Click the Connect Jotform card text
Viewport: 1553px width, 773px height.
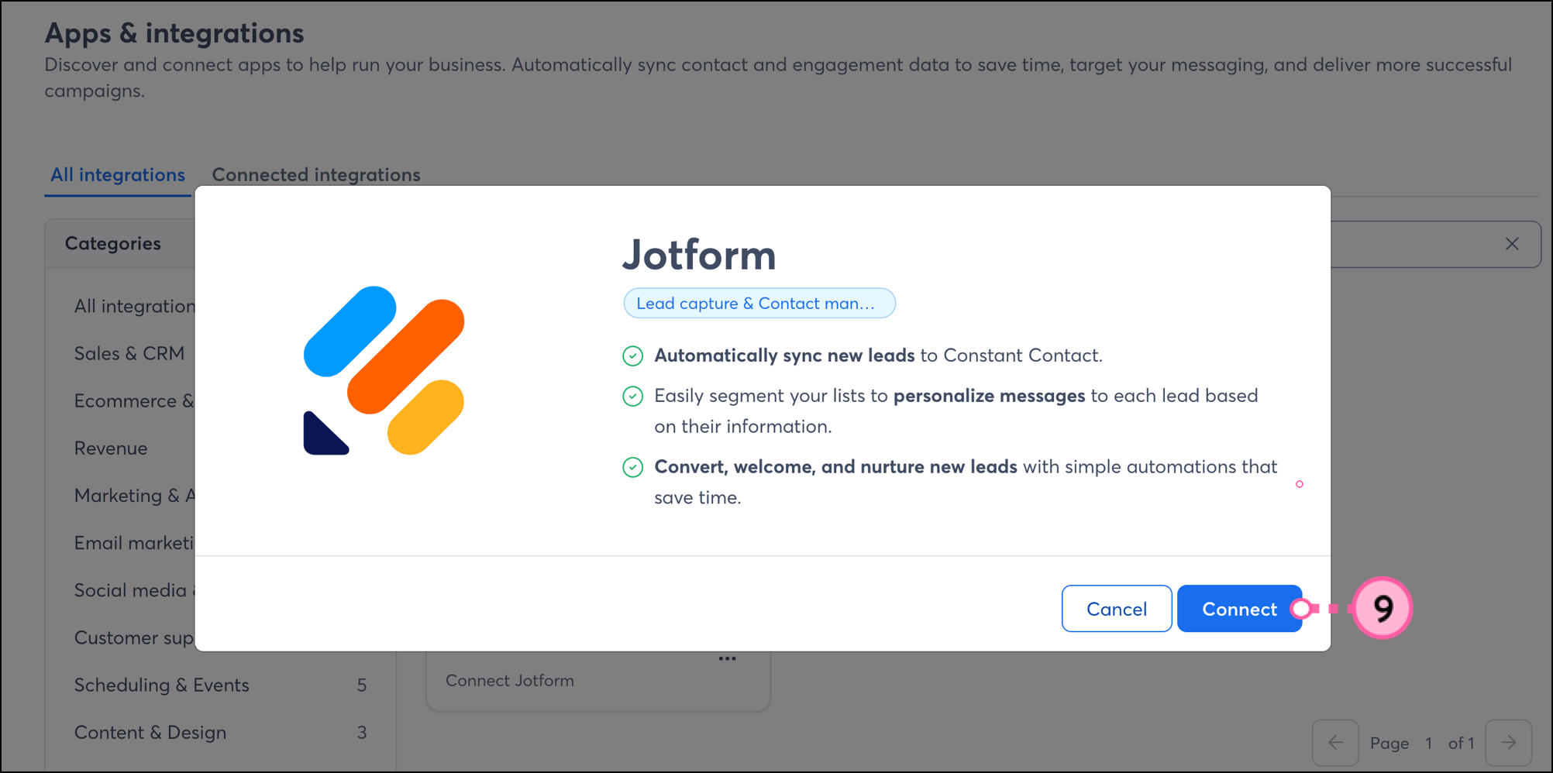click(x=510, y=680)
